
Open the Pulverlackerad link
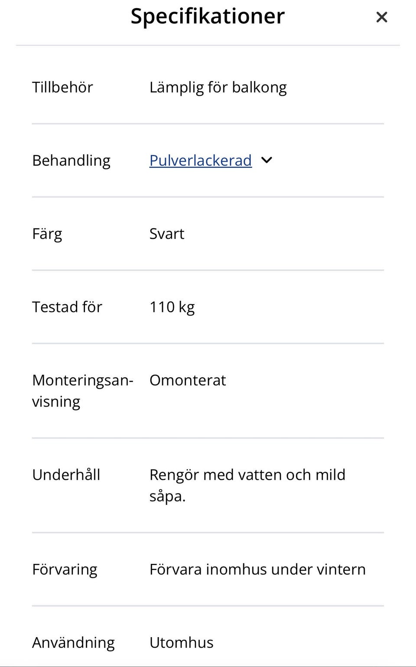[200, 160]
